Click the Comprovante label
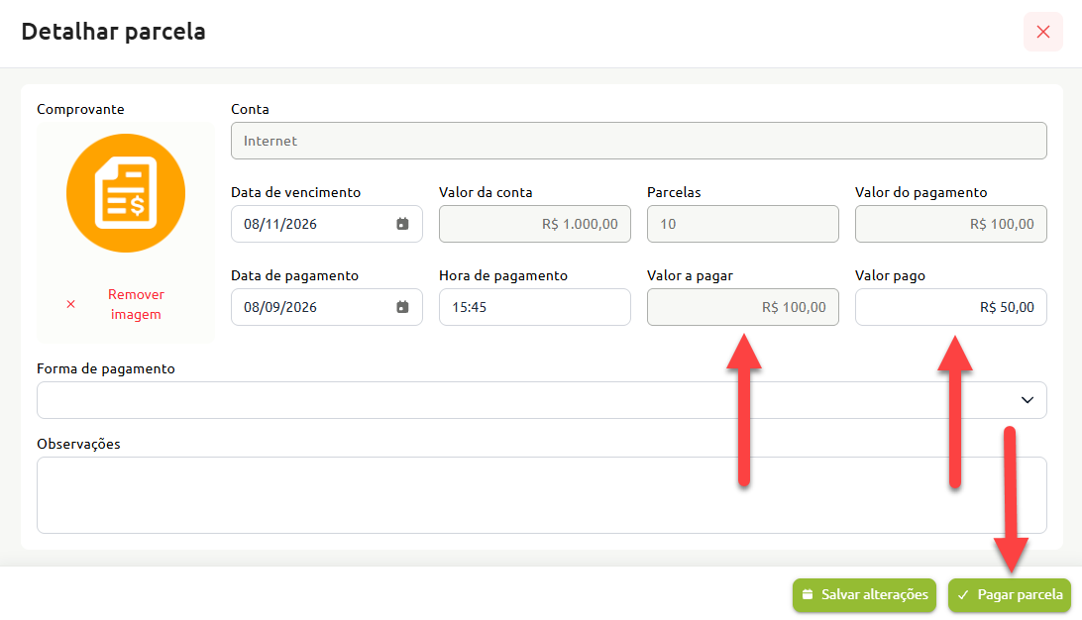Image resolution: width=1082 pixels, height=620 pixels. [x=80, y=109]
